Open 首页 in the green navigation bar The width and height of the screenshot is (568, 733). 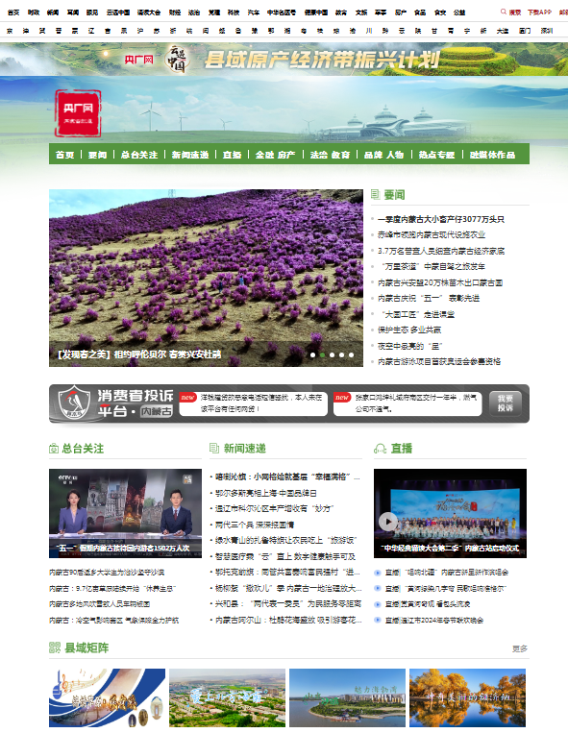[65, 155]
